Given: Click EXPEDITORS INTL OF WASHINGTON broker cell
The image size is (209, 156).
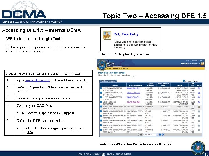Looking at the screenshot, I should point(181,103).
